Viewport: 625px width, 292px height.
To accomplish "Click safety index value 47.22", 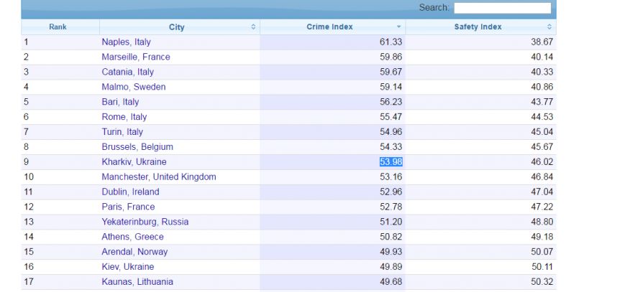I will tap(542, 207).
